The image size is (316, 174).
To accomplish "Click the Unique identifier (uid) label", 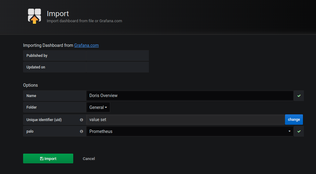I will tap(44, 120).
